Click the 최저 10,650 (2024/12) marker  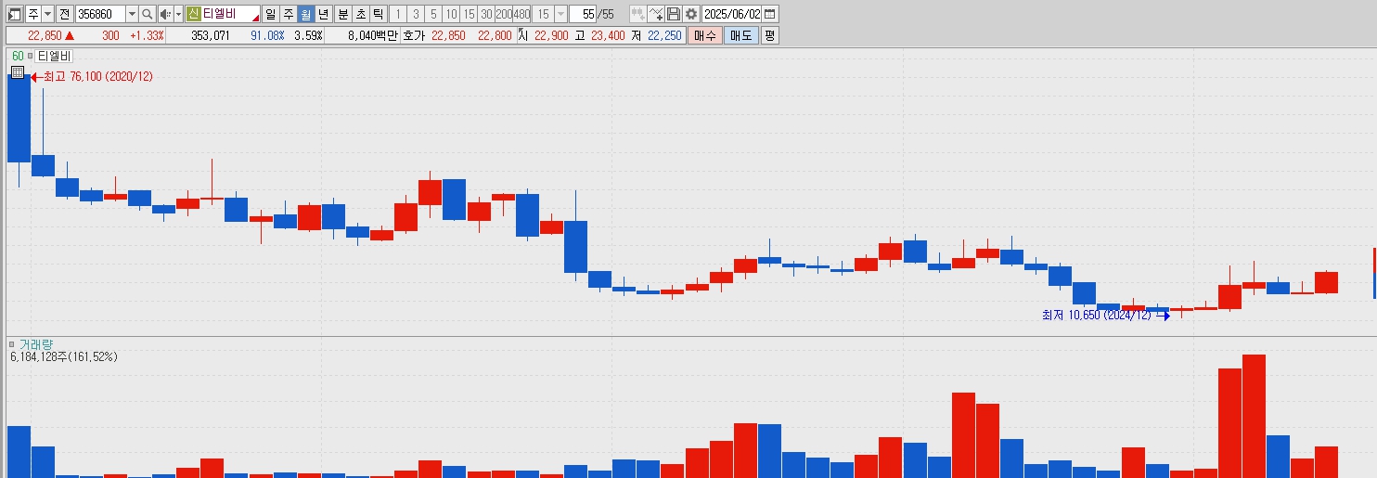point(1106,316)
